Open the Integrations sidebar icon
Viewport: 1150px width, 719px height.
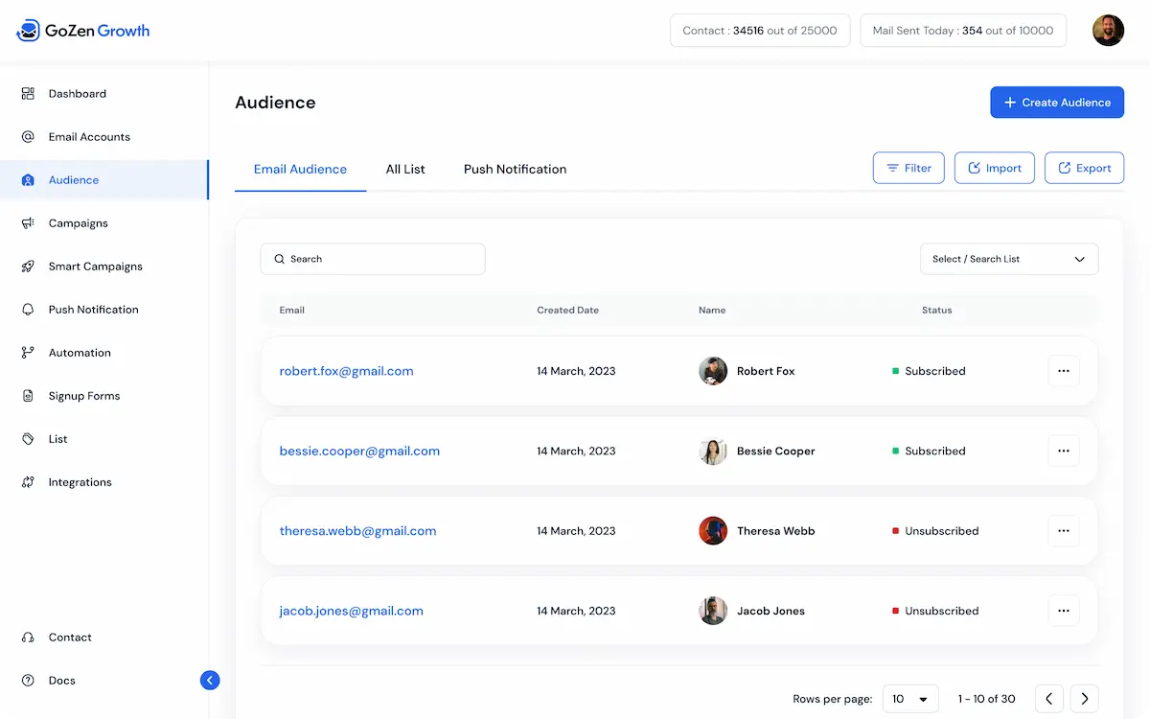(28, 482)
